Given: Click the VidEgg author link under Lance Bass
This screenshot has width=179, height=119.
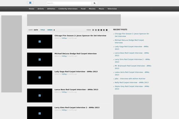Looking at the screenshot, I should [64, 92].
